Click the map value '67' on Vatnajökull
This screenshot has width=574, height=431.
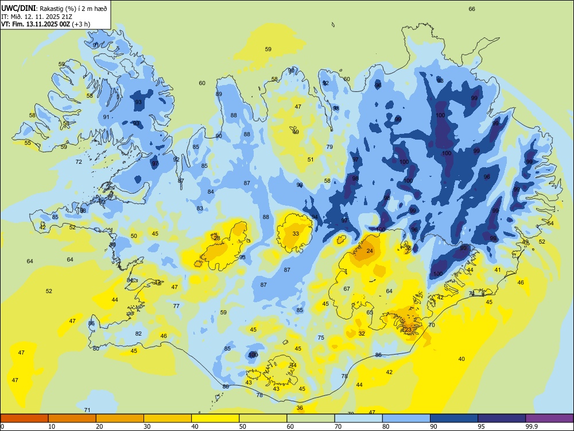pos(347,289)
